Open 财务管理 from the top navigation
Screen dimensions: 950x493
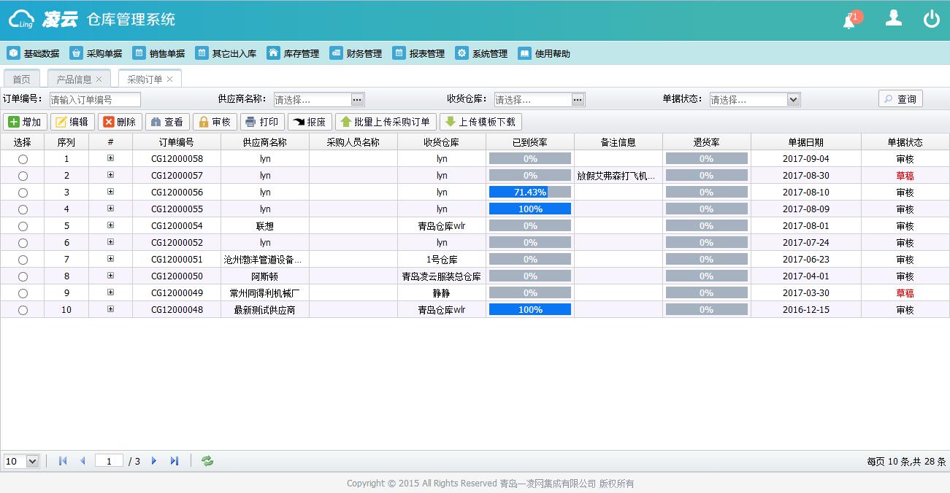[336, 53]
